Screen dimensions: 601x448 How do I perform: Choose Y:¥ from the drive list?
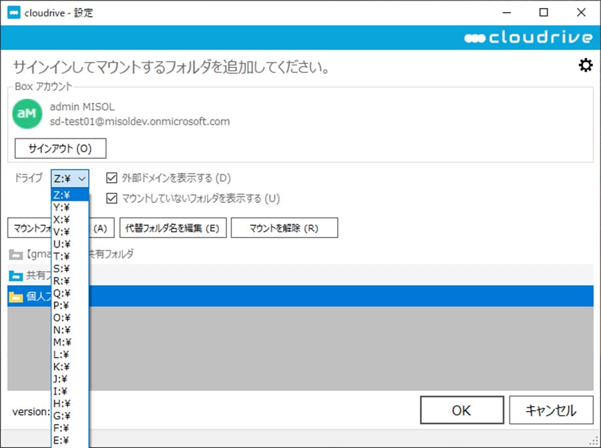69,208
